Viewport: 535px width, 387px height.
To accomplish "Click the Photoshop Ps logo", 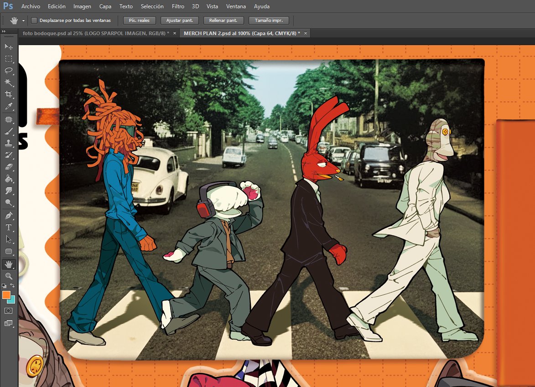I will click(8, 6).
